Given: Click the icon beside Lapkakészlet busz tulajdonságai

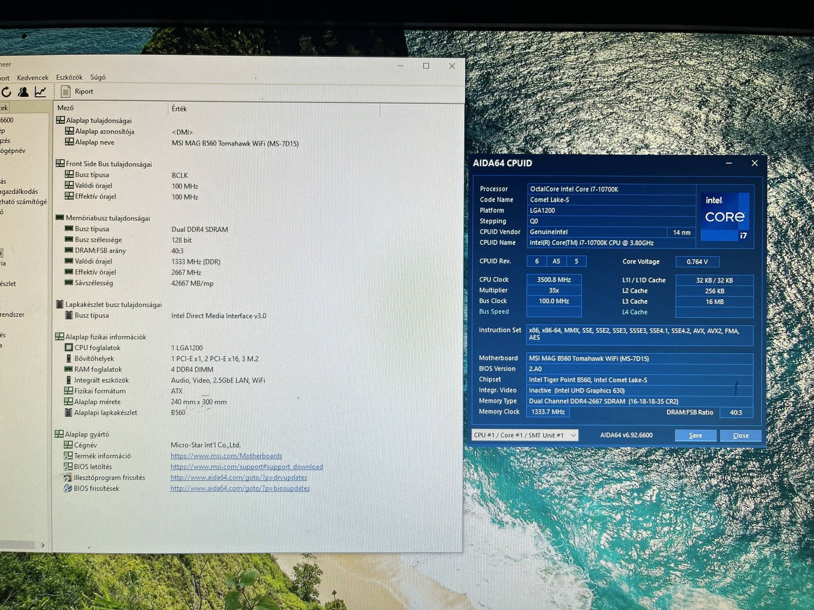Looking at the screenshot, I should (x=60, y=304).
